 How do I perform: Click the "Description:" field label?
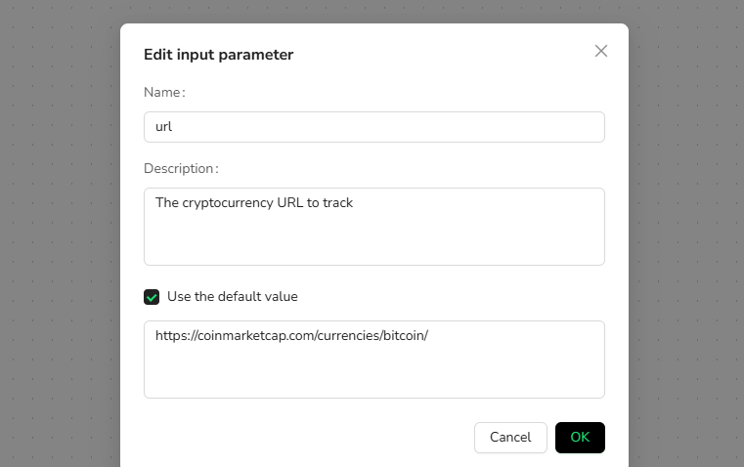[x=181, y=168]
